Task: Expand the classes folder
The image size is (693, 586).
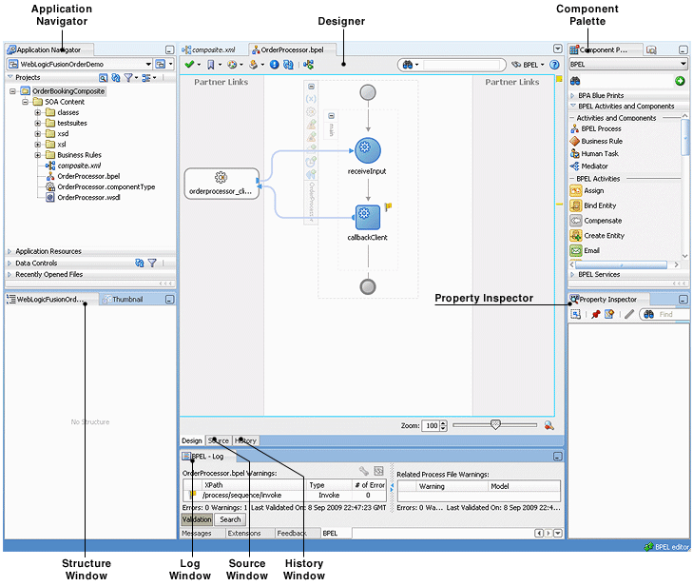Action: 38,112
